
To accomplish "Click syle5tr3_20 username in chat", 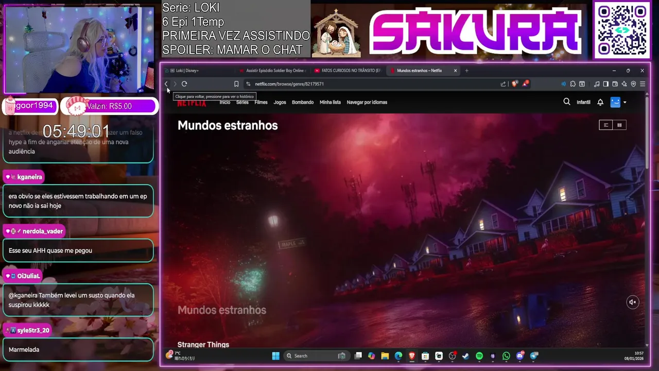I will click(33, 330).
